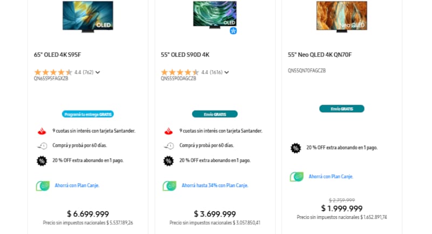432x234 pixels.
Task: Click "Envío GRATIS" badge on 55" OLED S90D
Action: [x=215, y=114]
